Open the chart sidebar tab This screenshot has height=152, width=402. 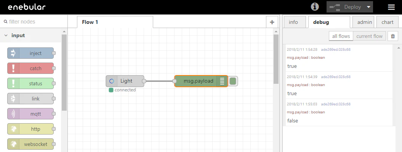coord(388,22)
